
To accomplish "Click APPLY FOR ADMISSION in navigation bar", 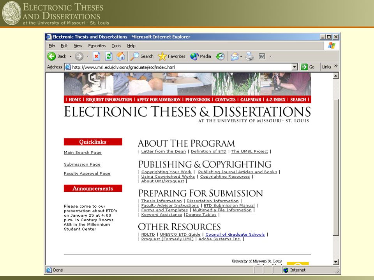I will (159, 100).
